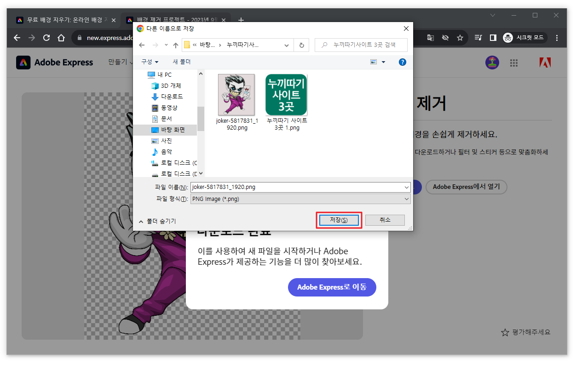576x365 pixels.
Task: Click navigation pane scrollbar thumb
Action: click(201, 119)
